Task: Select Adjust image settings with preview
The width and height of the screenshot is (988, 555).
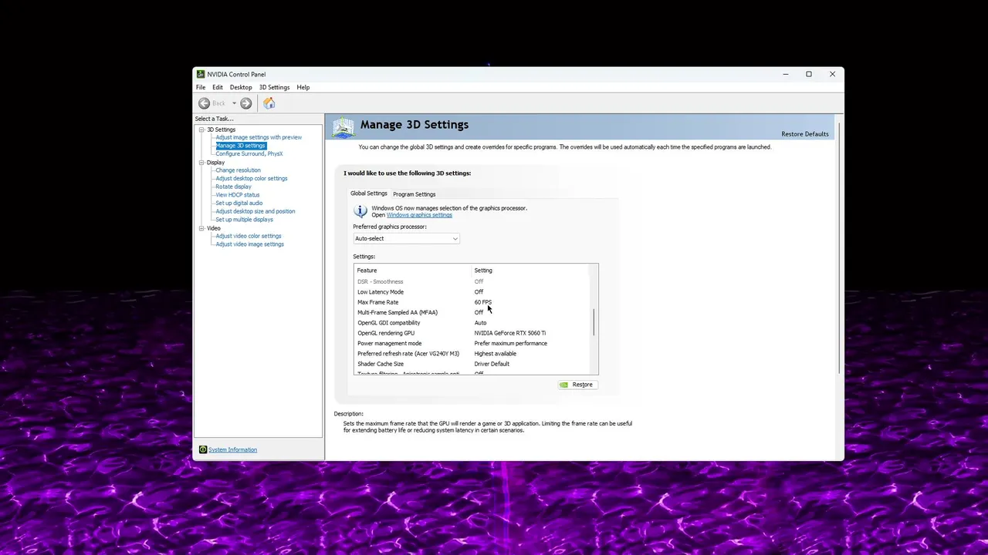Action: tap(259, 137)
